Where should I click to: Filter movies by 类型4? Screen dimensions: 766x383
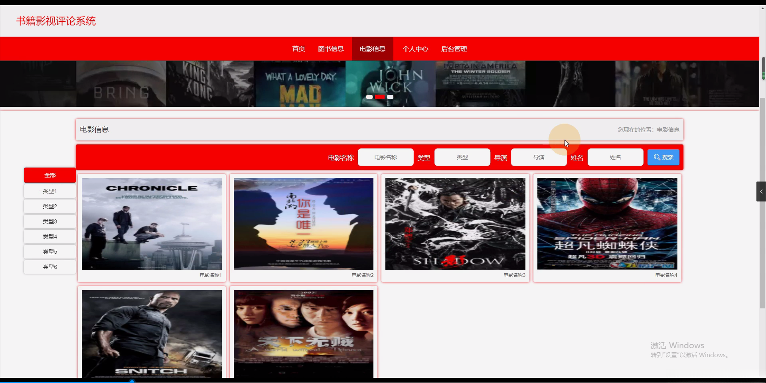[50, 237]
